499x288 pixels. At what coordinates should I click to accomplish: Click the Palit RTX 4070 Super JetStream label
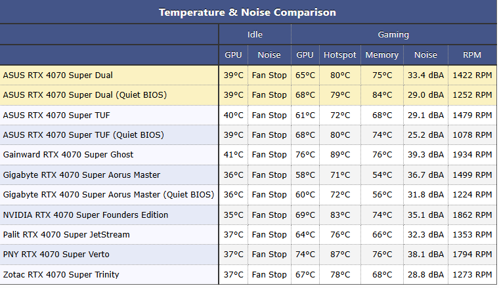66,235
